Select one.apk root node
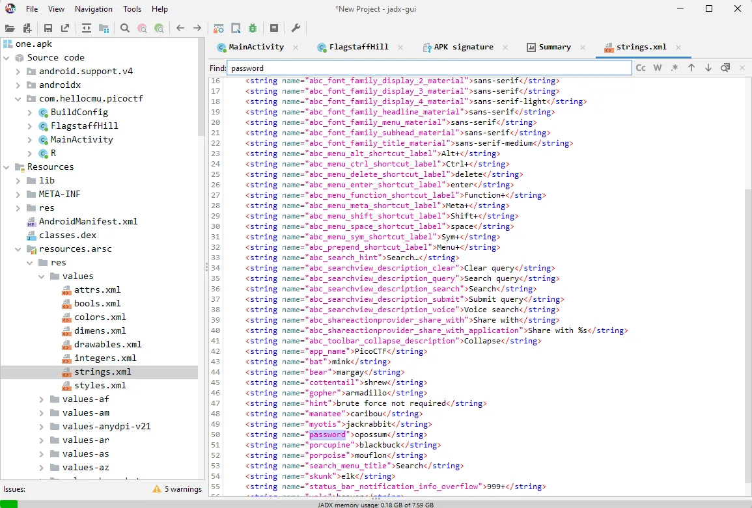The width and height of the screenshot is (752, 508). (x=34, y=44)
